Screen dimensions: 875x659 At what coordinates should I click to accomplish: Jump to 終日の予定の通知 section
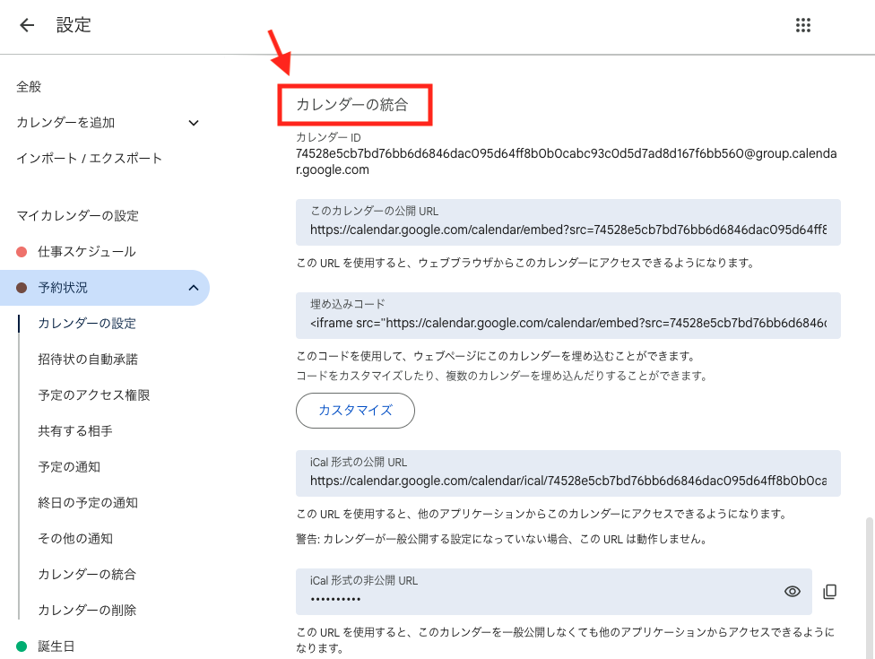[88, 503]
